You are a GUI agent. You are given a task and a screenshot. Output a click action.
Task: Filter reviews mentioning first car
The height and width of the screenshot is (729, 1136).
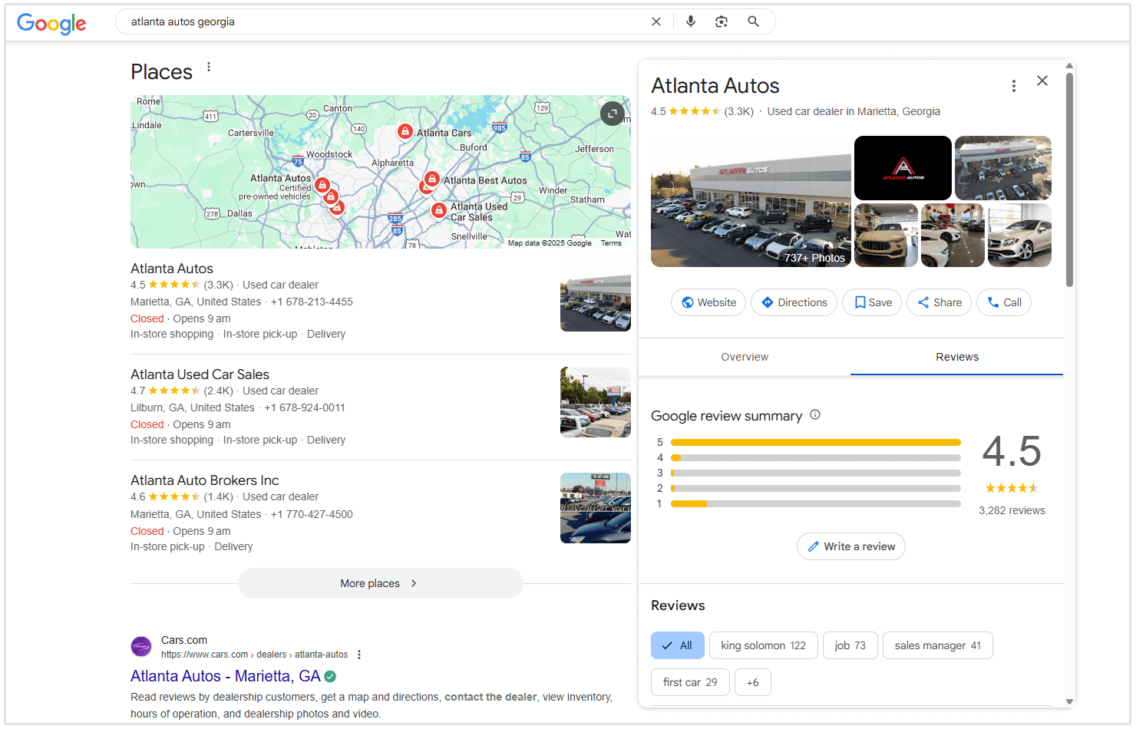(x=690, y=682)
